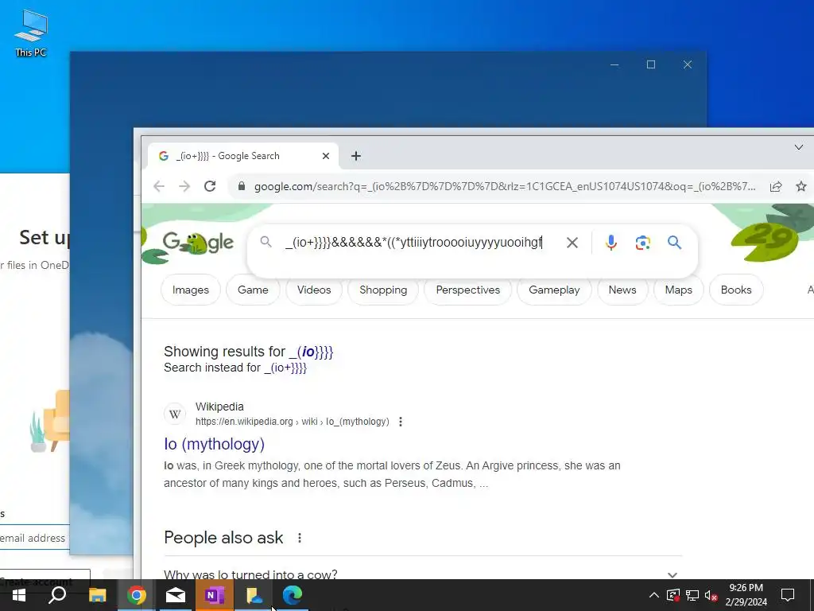
Task: Open the taskbar app beside OneNote
Action: [x=254, y=595]
